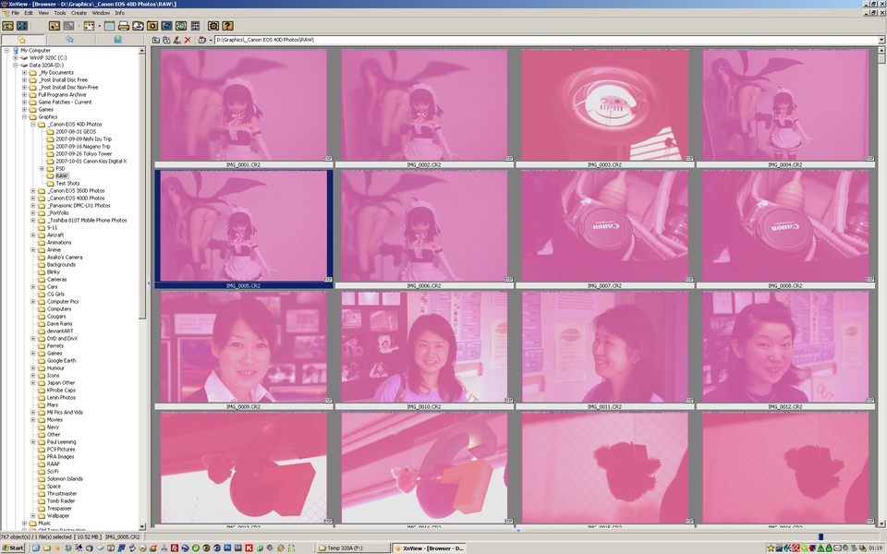The width and height of the screenshot is (887, 554).
Task: Select the Tomb Raider folder
Action: point(61,500)
